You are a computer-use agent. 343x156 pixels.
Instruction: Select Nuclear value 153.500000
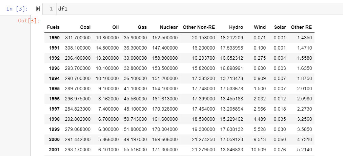click(165, 68)
